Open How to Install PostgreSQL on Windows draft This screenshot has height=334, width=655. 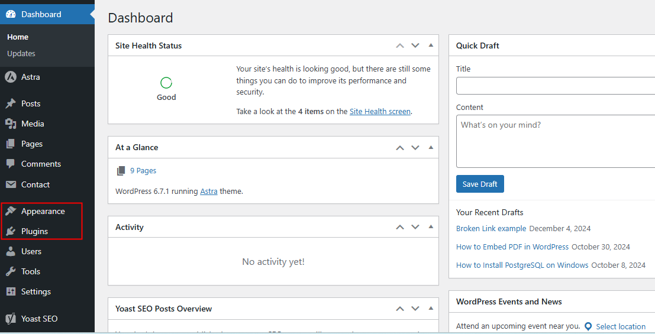click(x=522, y=265)
